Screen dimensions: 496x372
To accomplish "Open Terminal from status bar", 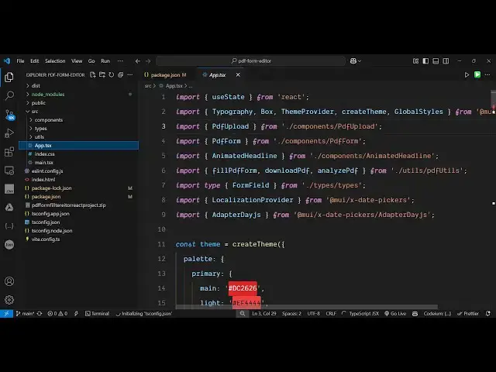I will [x=97, y=313].
